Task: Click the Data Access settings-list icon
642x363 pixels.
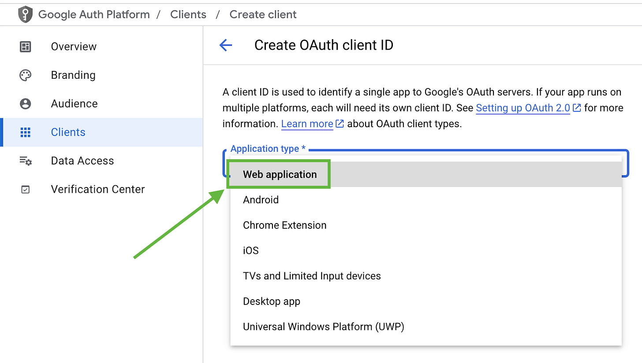Action: pos(26,161)
